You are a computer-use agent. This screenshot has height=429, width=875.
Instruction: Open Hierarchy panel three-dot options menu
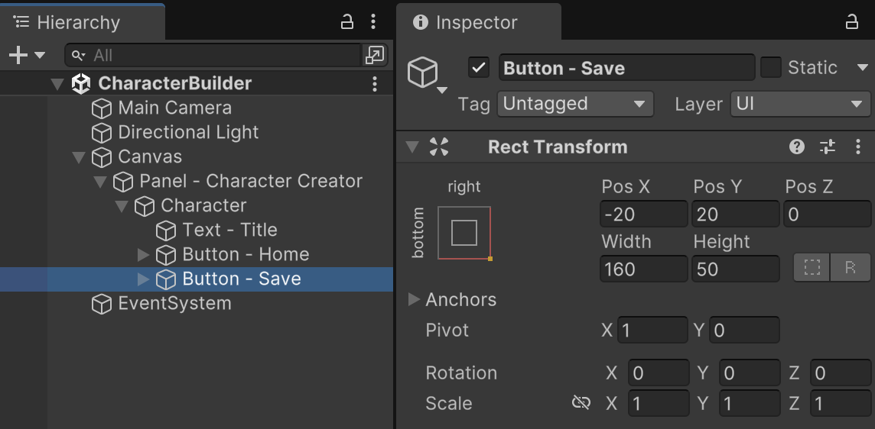coord(373,21)
